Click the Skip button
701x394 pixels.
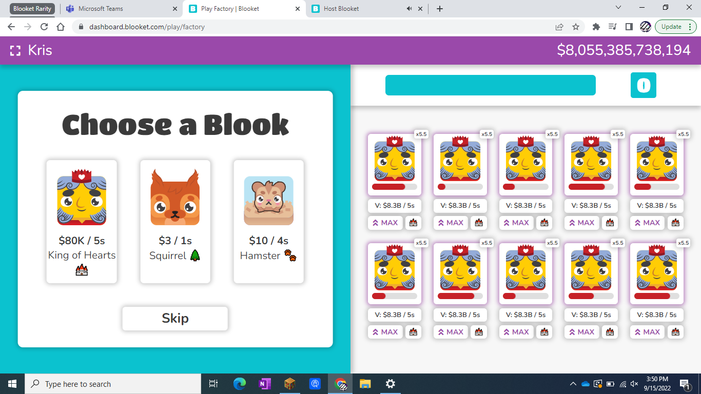click(x=175, y=319)
